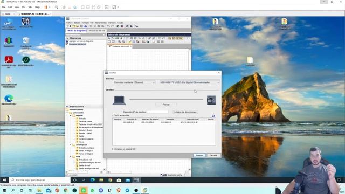The width and height of the screenshot is (345, 194).
Task: Toggle the Copiar en tarjeta SD checkbox
Action: coord(114,149)
